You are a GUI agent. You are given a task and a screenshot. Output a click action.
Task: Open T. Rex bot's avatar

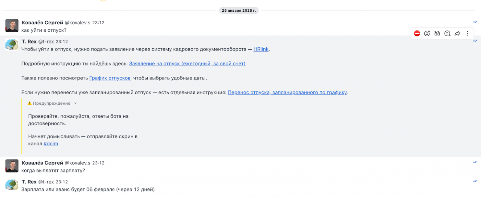pyautogui.click(x=11, y=45)
